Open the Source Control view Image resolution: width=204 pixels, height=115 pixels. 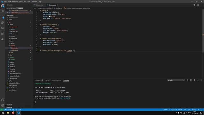tap(3, 17)
